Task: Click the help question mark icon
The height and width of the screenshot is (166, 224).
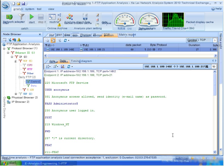Action: coord(213,9)
